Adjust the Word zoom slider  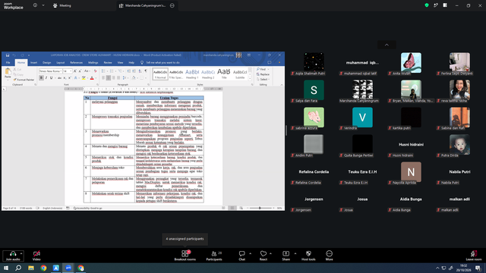[x=260, y=208]
